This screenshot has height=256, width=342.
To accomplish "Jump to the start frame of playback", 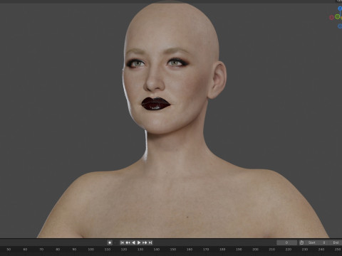I will pos(122,242).
